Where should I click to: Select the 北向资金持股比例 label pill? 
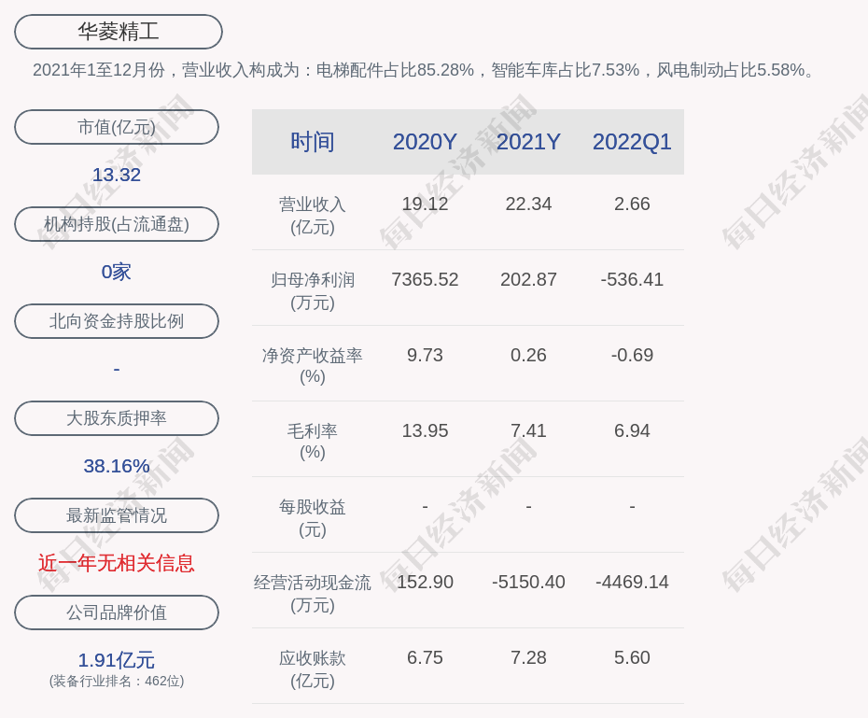click(117, 321)
